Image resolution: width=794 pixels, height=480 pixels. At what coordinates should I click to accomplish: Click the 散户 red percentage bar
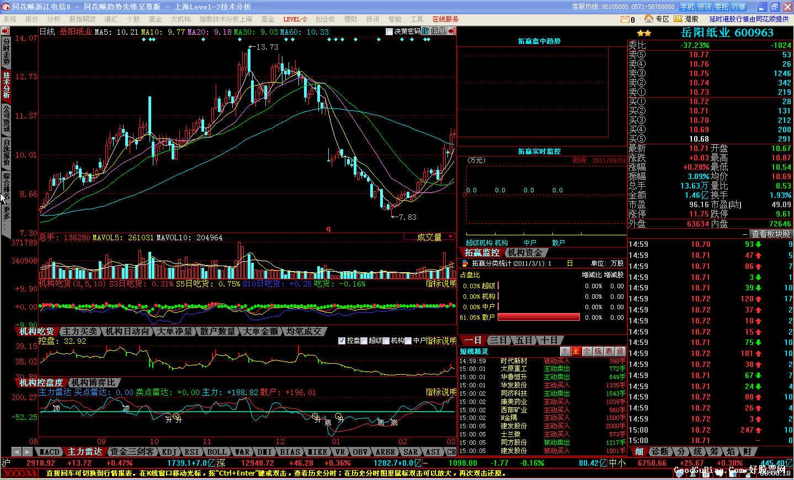539,317
